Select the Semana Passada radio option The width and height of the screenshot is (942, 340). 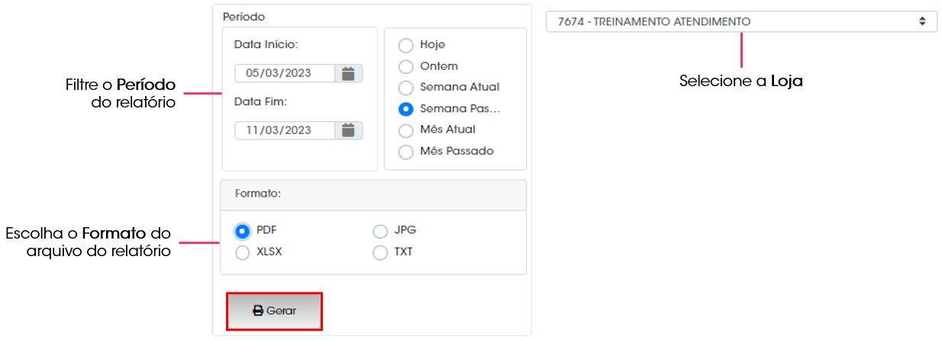tap(406, 108)
